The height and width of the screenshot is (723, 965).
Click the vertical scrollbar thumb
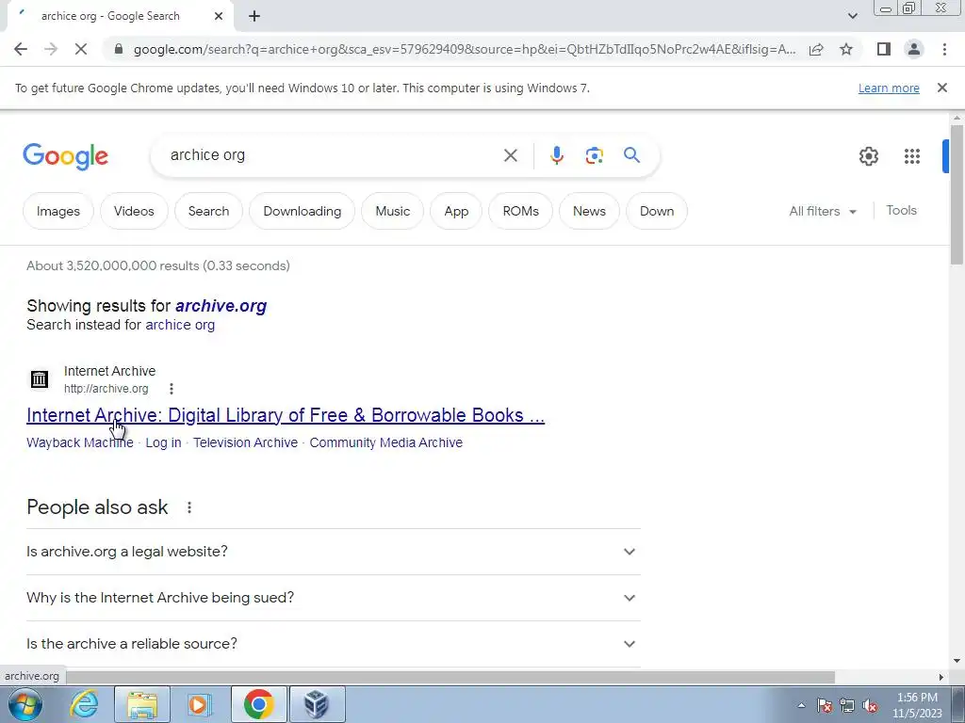[x=957, y=194]
